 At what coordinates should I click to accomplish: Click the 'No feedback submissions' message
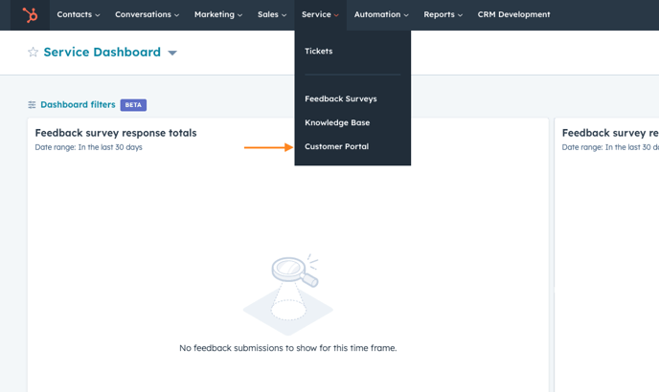tap(288, 348)
